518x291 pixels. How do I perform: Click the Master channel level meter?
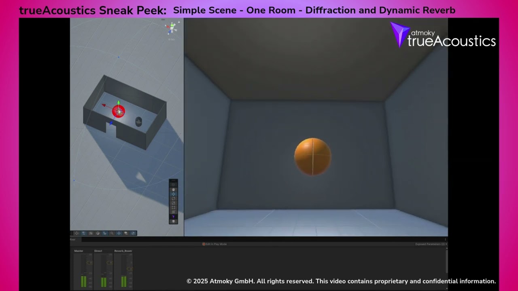coord(84,271)
